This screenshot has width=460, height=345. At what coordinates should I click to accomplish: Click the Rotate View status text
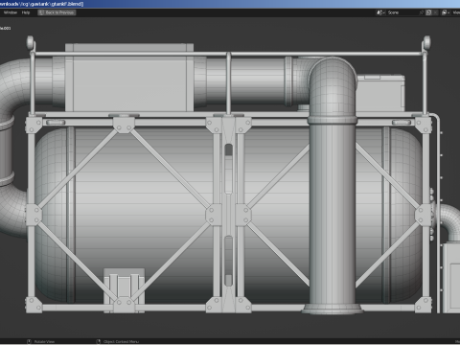pos(44,341)
